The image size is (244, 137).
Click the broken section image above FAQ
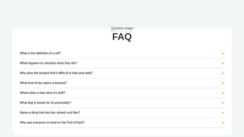[x=122, y=28]
